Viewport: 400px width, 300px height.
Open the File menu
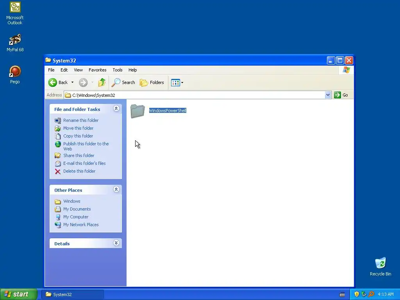(51, 70)
